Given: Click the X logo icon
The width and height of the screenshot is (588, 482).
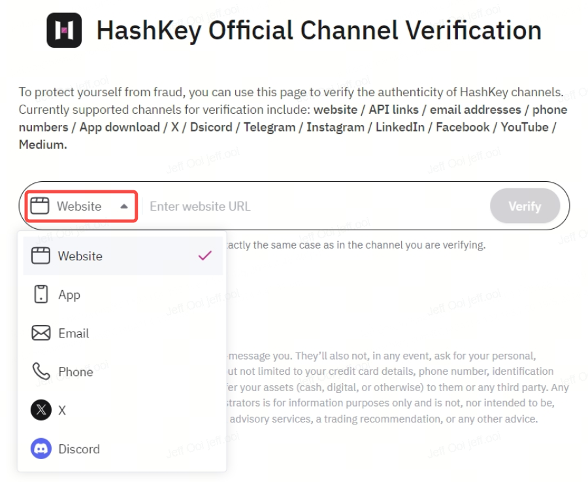Looking at the screenshot, I should pos(41,410).
